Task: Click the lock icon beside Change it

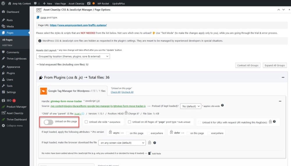Action: tap(126, 113)
